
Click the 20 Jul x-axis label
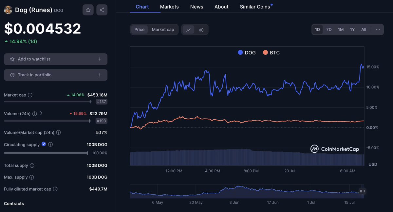click(x=290, y=171)
